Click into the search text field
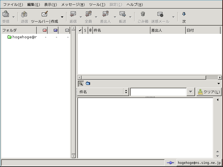 pyautogui.click(x=158, y=92)
